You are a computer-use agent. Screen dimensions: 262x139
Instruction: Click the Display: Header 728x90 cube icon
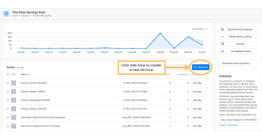pos(14,92)
